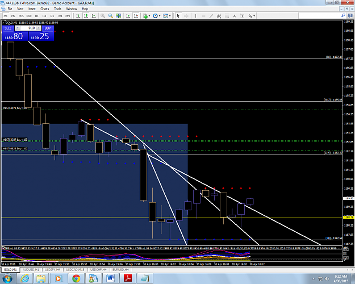Open the Help menu
This screenshot has height=284, width=355.
85,9
